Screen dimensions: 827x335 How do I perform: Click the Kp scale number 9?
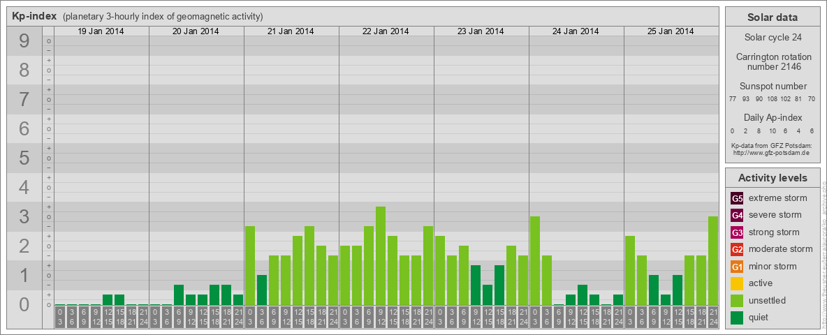pos(24,41)
